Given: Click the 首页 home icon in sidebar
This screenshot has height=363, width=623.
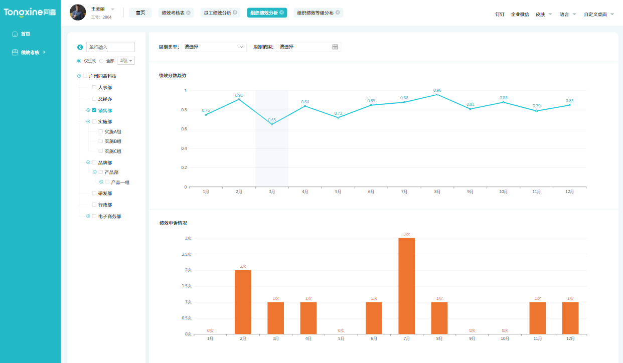Looking at the screenshot, I should (x=15, y=34).
